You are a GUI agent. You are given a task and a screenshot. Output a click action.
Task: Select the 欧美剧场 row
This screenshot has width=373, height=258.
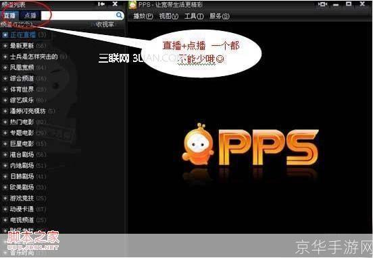[62, 187]
